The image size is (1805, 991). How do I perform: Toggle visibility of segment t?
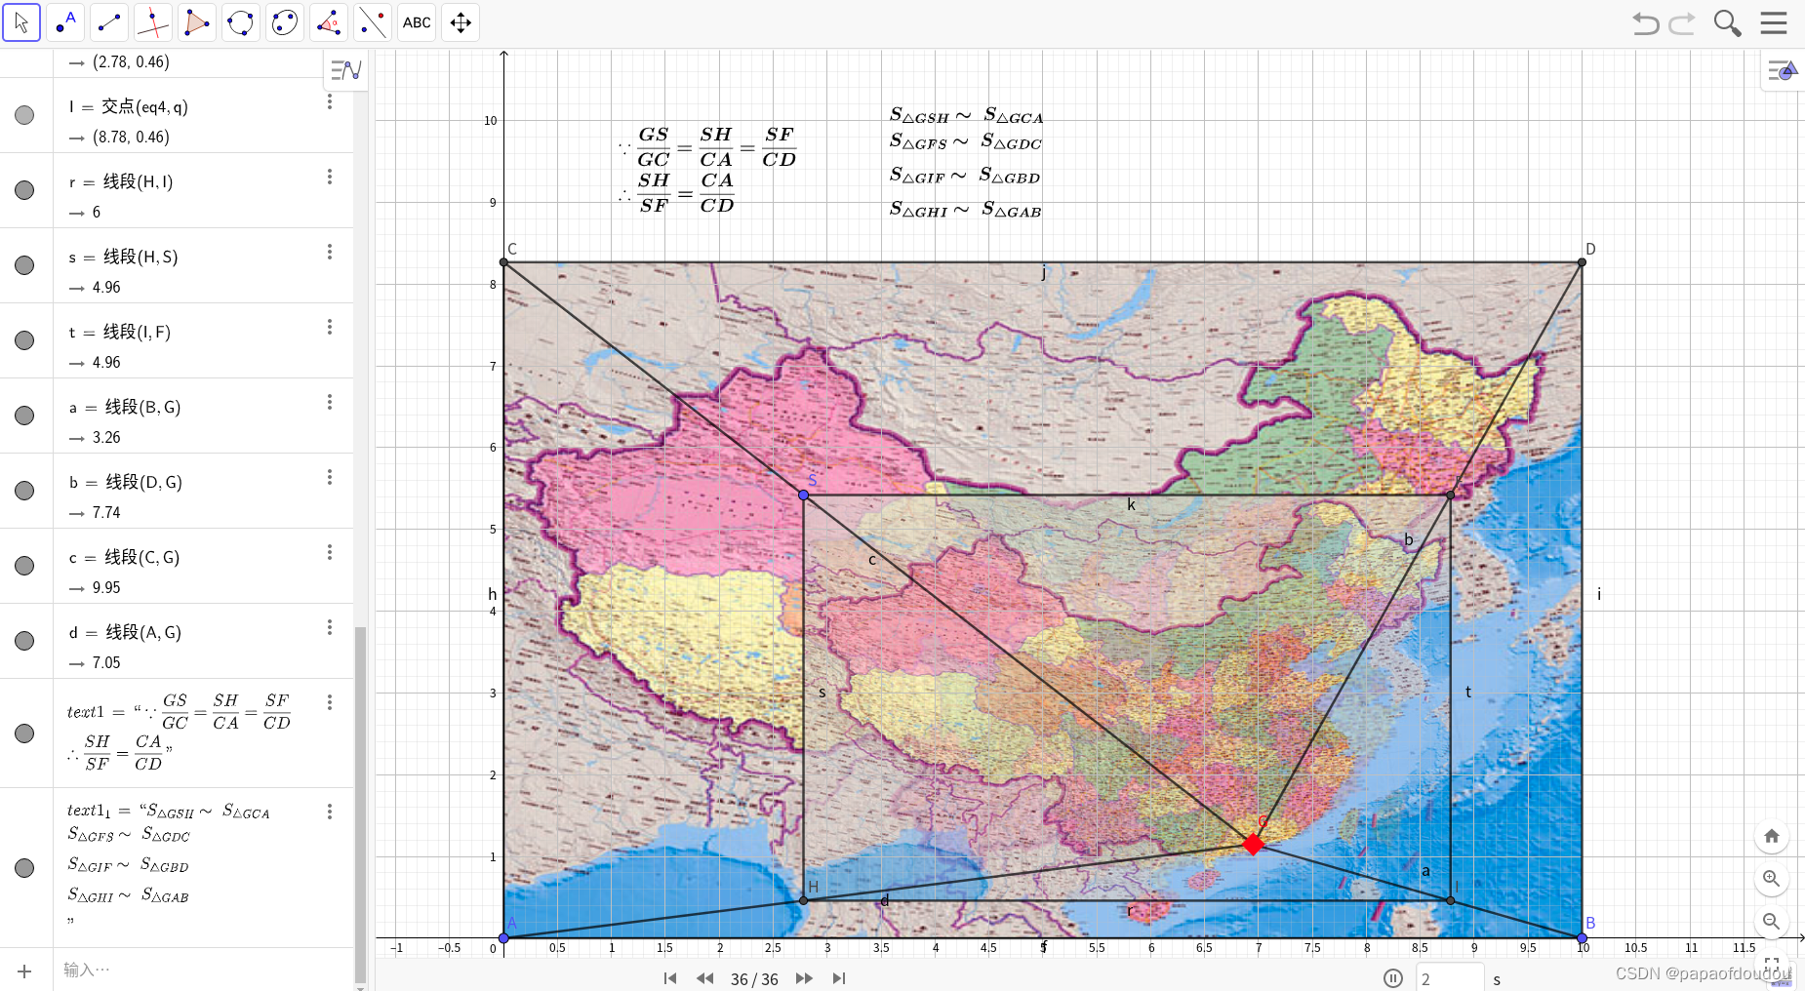pyautogui.click(x=24, y=340)
